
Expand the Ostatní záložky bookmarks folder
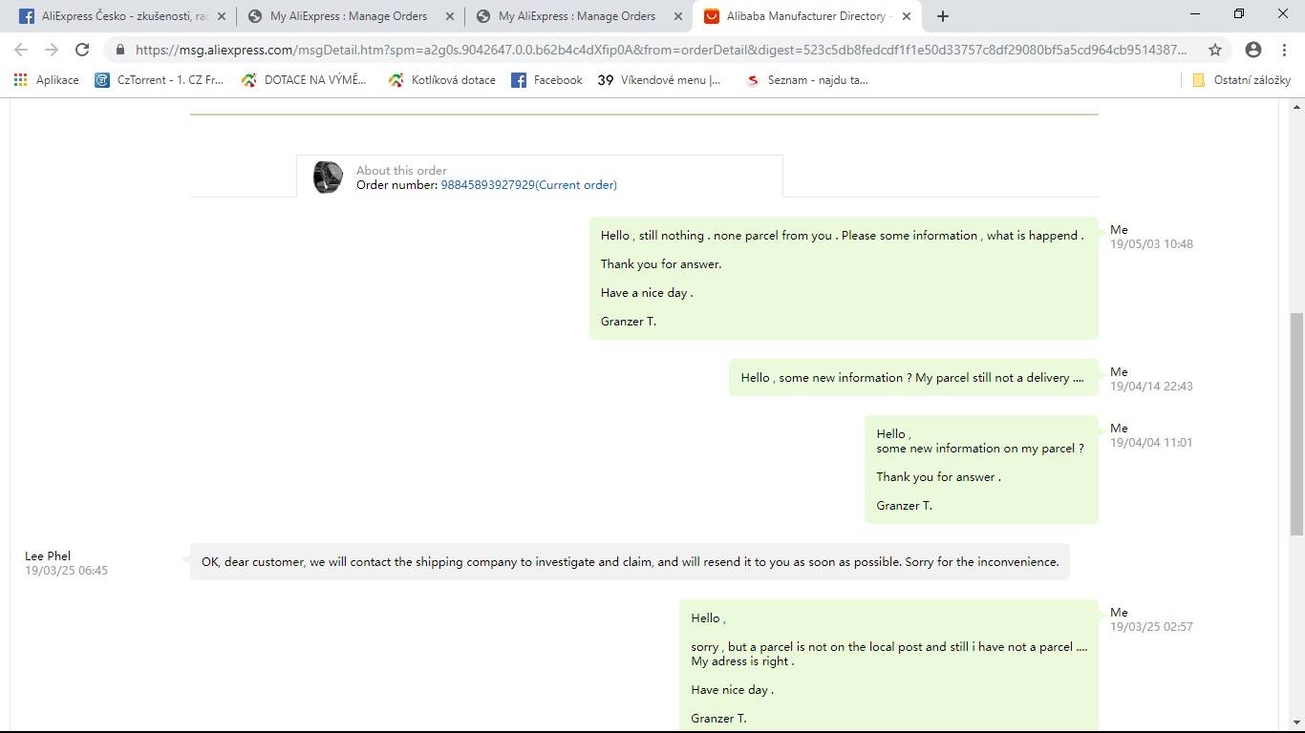pos(1241,80)
